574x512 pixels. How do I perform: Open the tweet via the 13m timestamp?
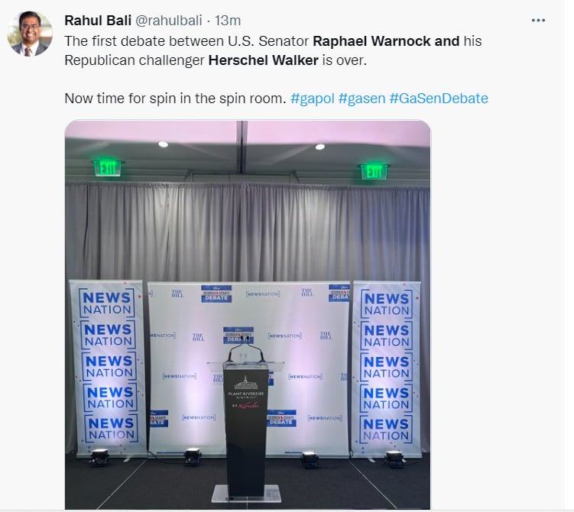[228, 21]
